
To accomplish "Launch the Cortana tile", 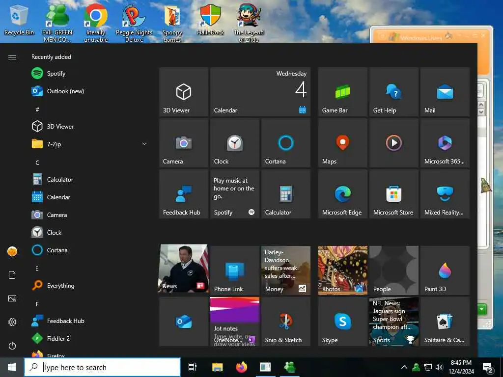I will (286, 143).
